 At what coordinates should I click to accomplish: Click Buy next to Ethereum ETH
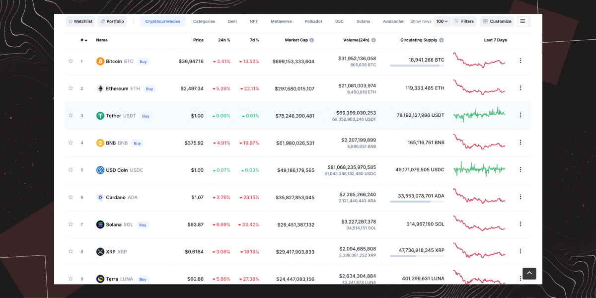tap(149, 89)
